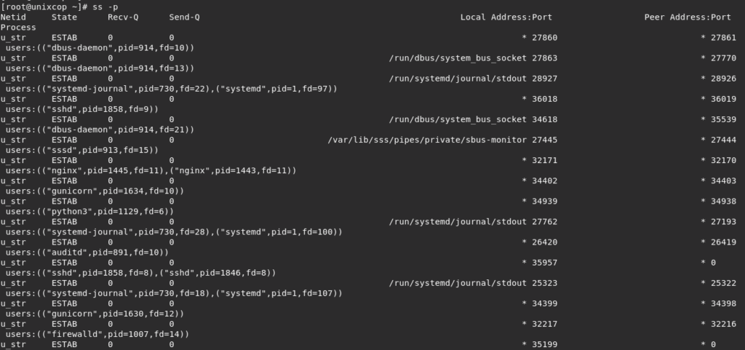The width and height of the screenshot is (745, 350).
Task: Select the State column header
Action: (x=64, y=17)
